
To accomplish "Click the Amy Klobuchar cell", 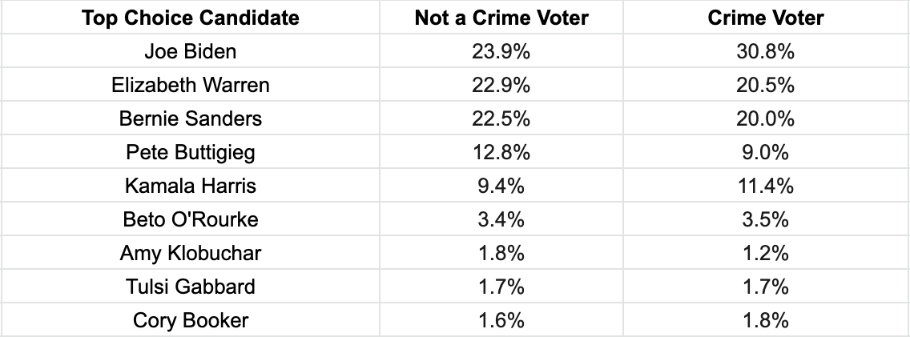I will pyautogui.click(x=191, y=253).
